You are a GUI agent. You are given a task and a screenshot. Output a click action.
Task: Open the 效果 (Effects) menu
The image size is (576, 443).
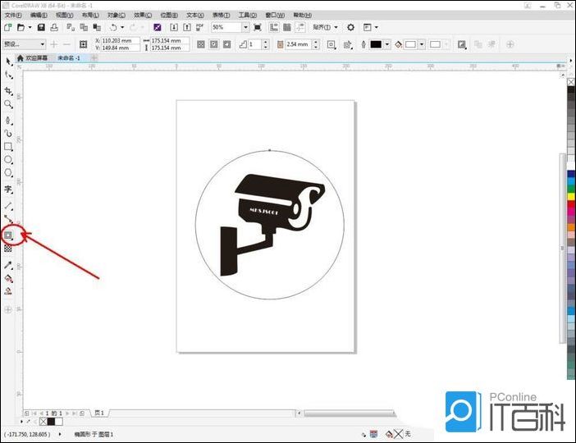[143, 15]
